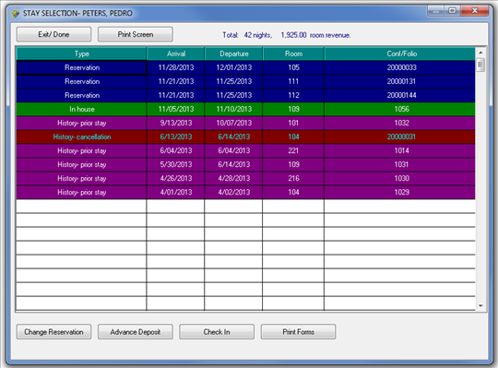Maximize the Stay Selection window
Screen dimensions: 498x368
453,11
